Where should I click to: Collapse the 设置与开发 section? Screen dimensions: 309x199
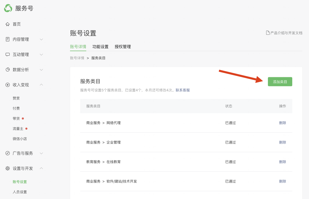pyautogui.click(x=41, y=168)
